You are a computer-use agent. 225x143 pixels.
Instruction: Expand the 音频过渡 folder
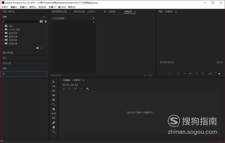point(3,37)
